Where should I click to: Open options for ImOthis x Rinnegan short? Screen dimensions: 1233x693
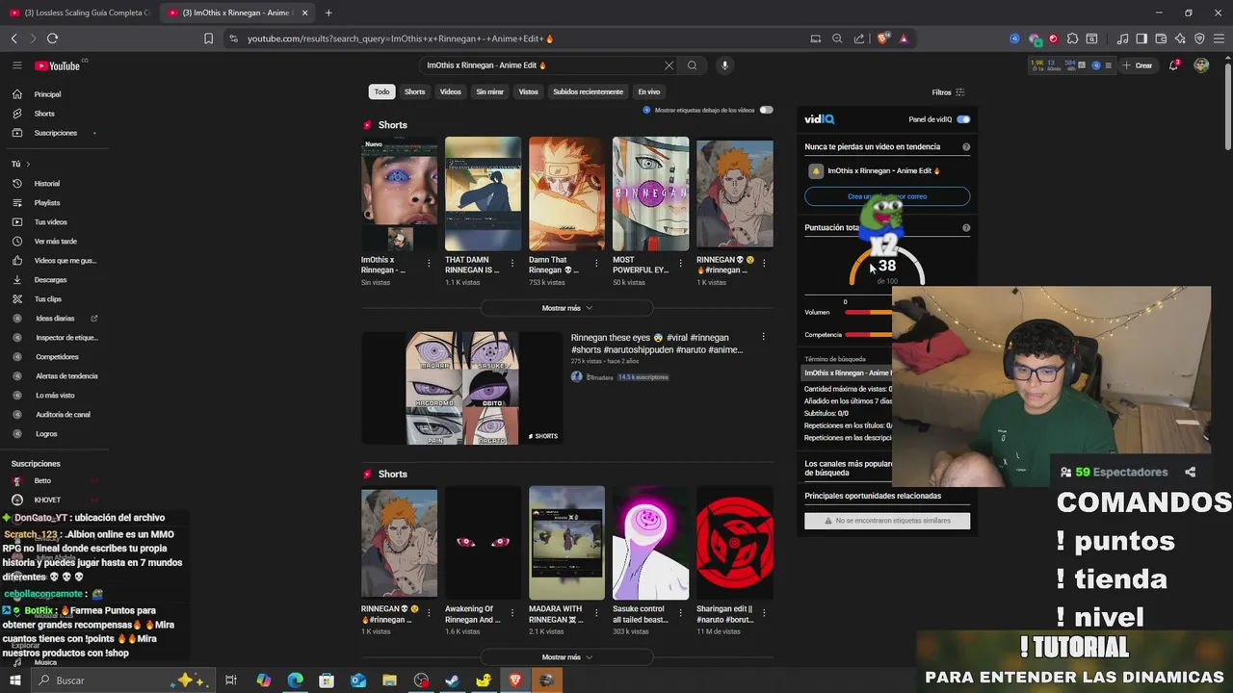click(x=429, y=263)
